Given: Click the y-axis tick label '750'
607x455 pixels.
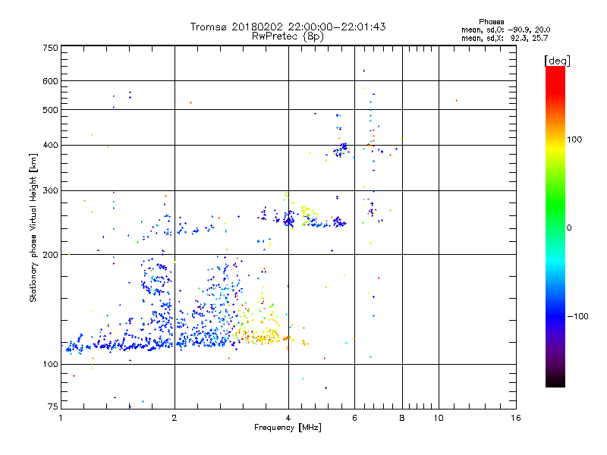Looking at the screenshot, I should [x=51, y=48].
